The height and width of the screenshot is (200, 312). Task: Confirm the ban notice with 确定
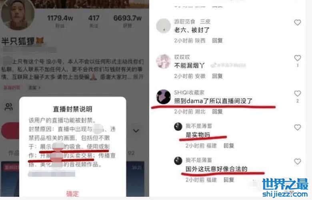(72, 194)
